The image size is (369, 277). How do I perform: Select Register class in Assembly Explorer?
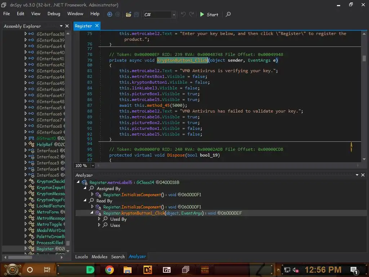click(45, 249)
